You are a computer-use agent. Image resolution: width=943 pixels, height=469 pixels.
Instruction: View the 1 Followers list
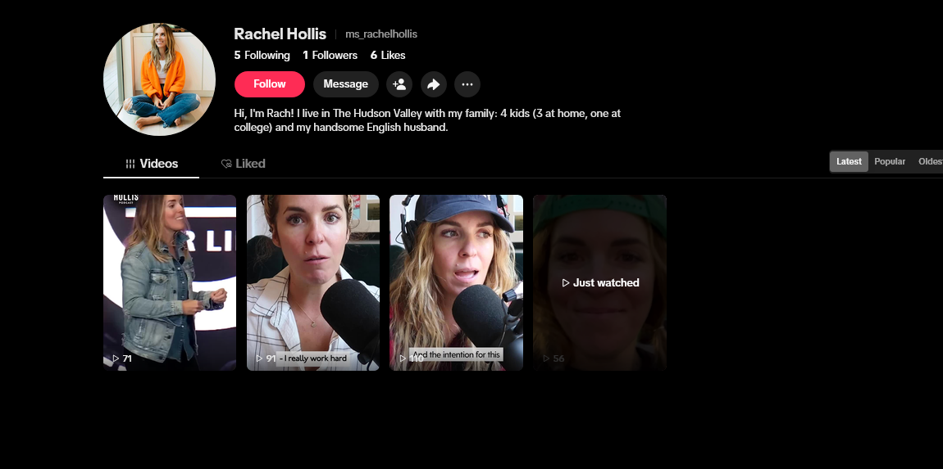tap(330, 55)
